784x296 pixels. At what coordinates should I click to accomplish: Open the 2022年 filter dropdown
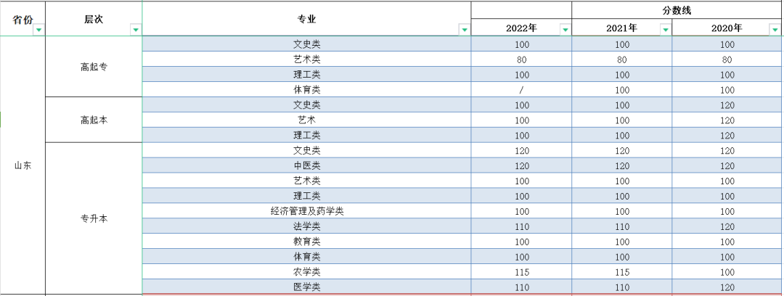click(x=565, y=30)
